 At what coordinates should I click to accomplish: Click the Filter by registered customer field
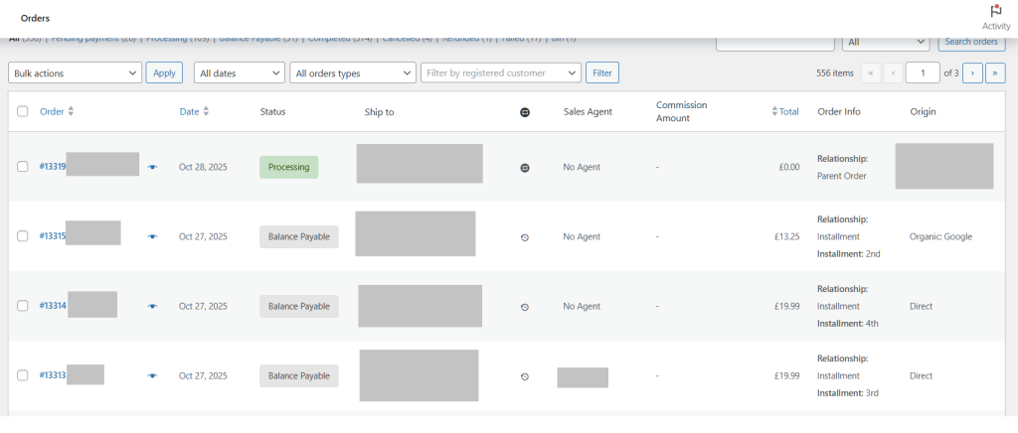point(501,72)
